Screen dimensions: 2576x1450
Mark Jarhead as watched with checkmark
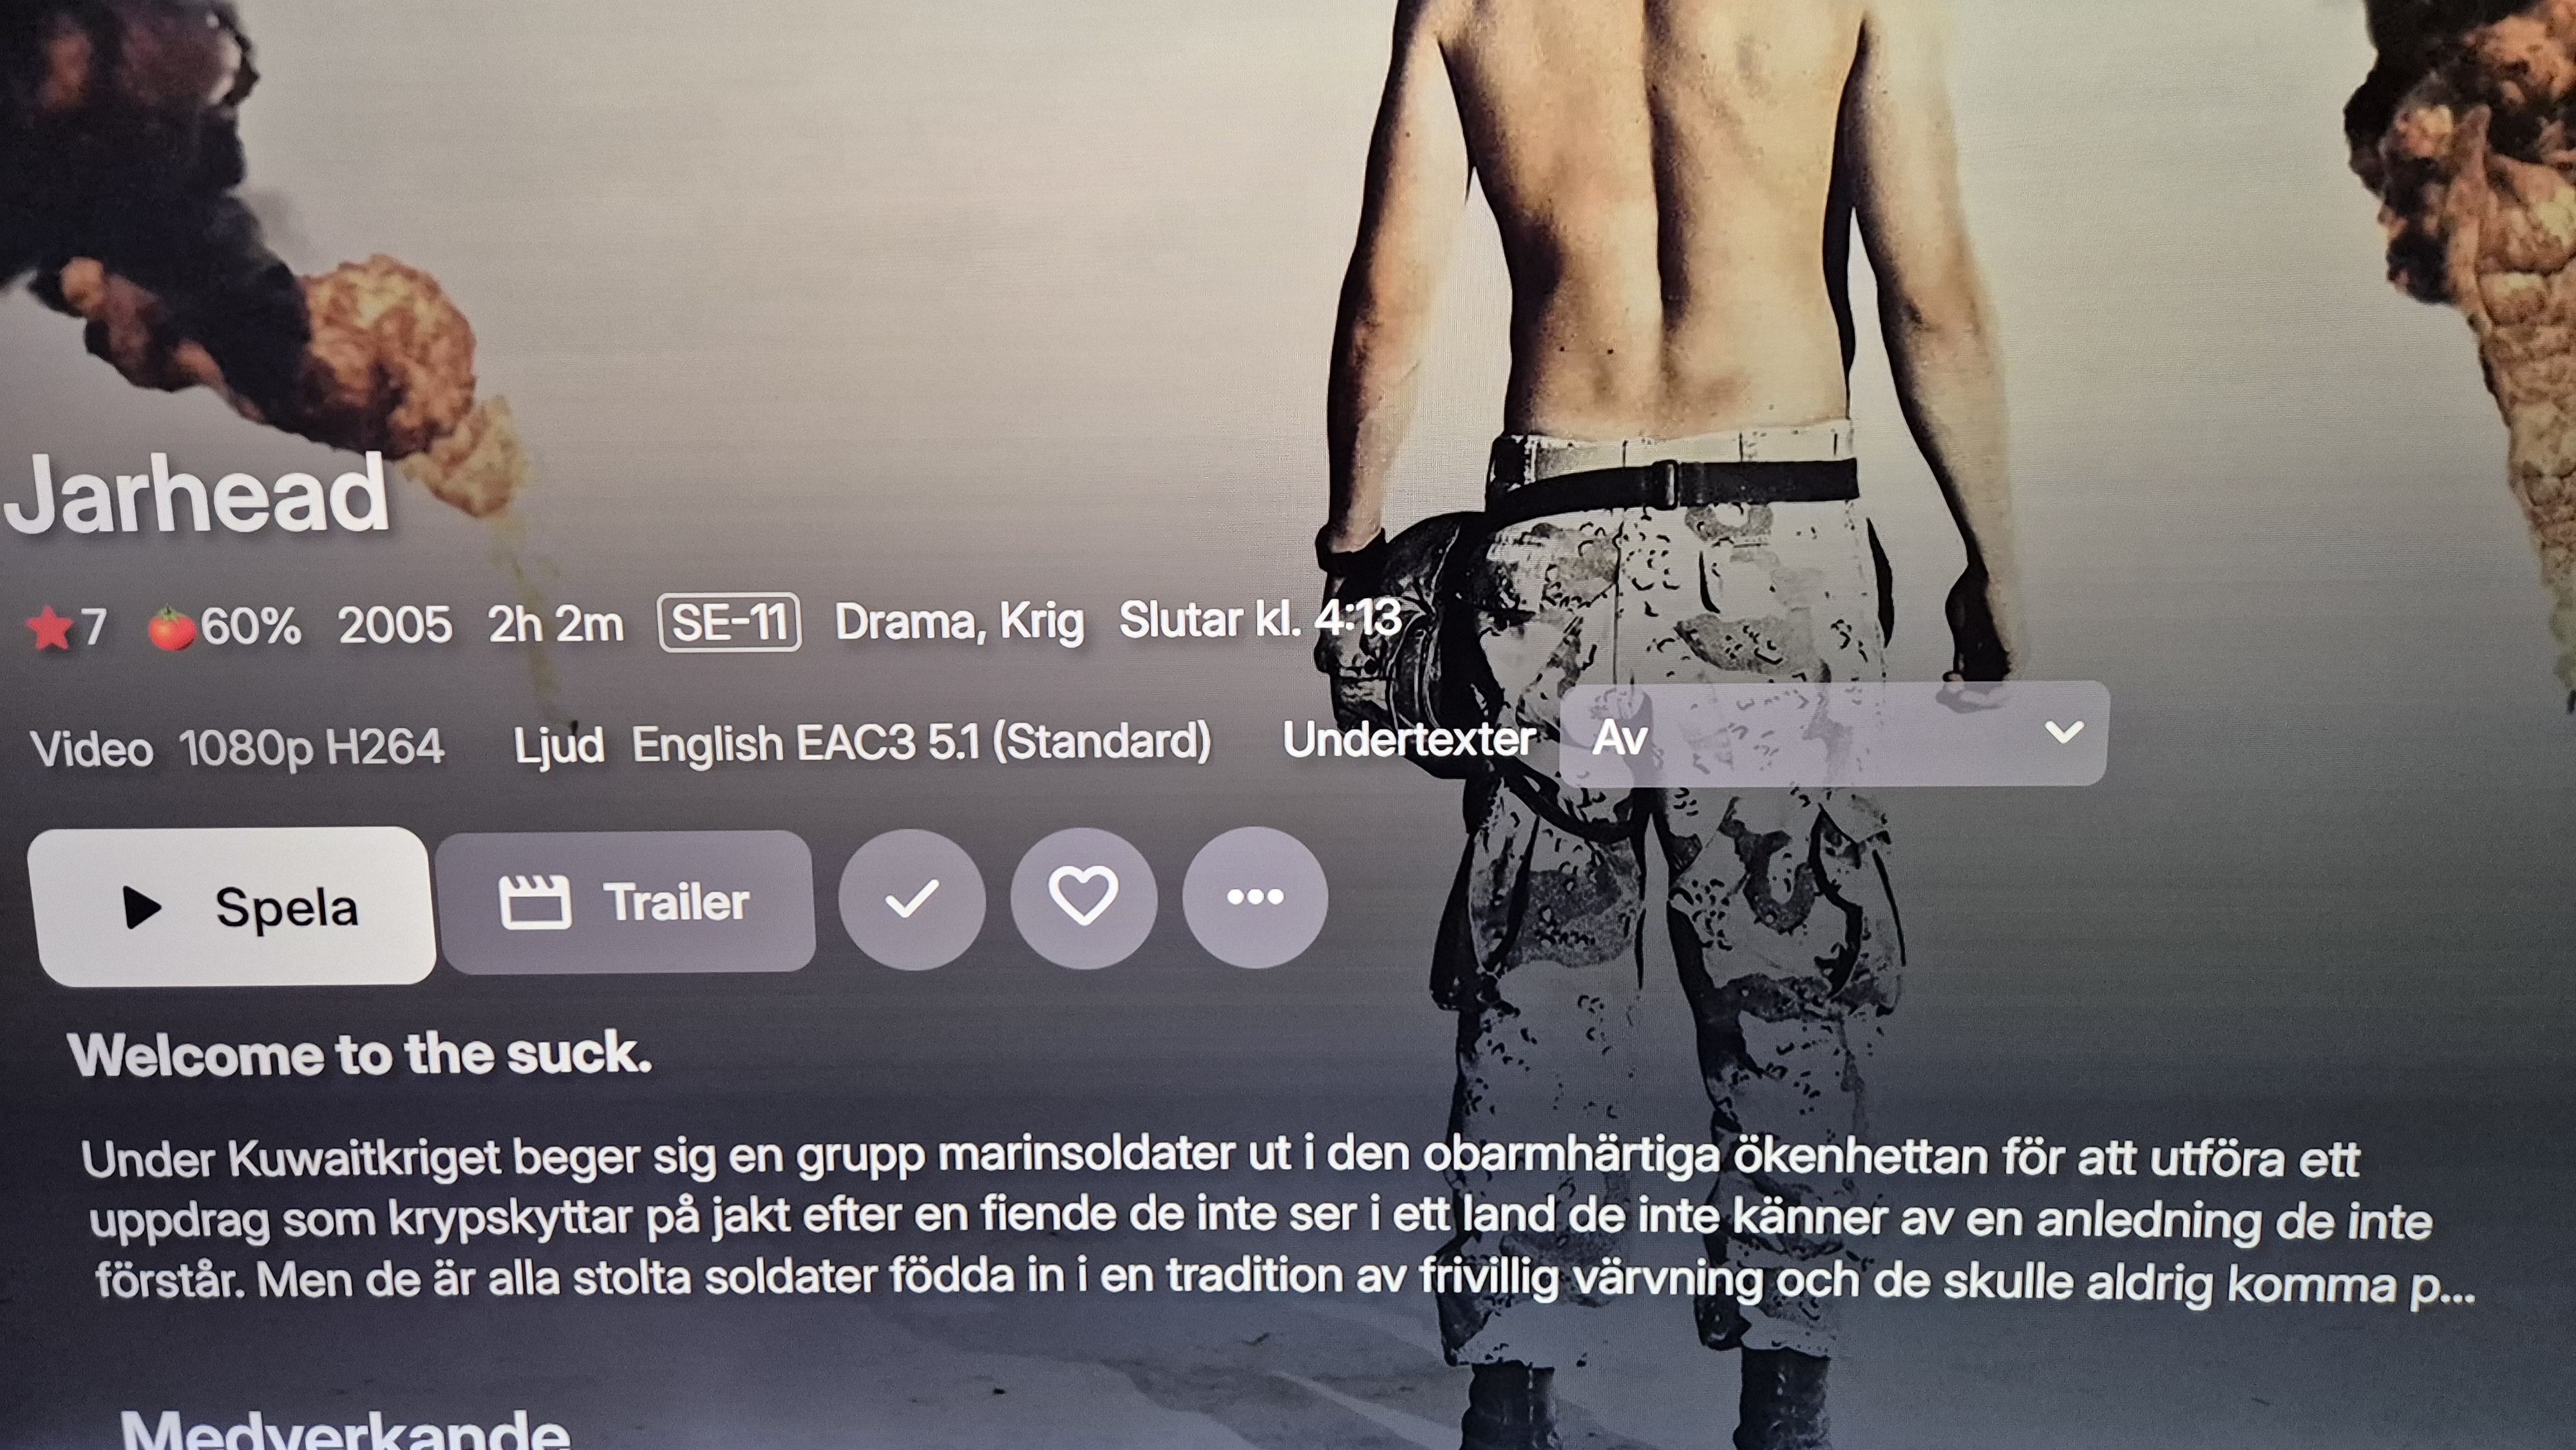912,899
